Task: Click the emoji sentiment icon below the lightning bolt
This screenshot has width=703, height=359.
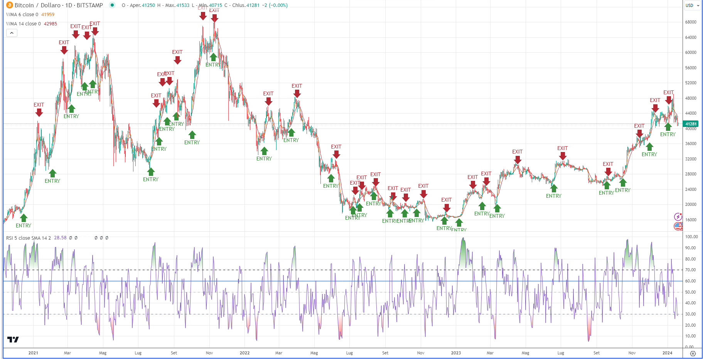Action: point(678,226)
